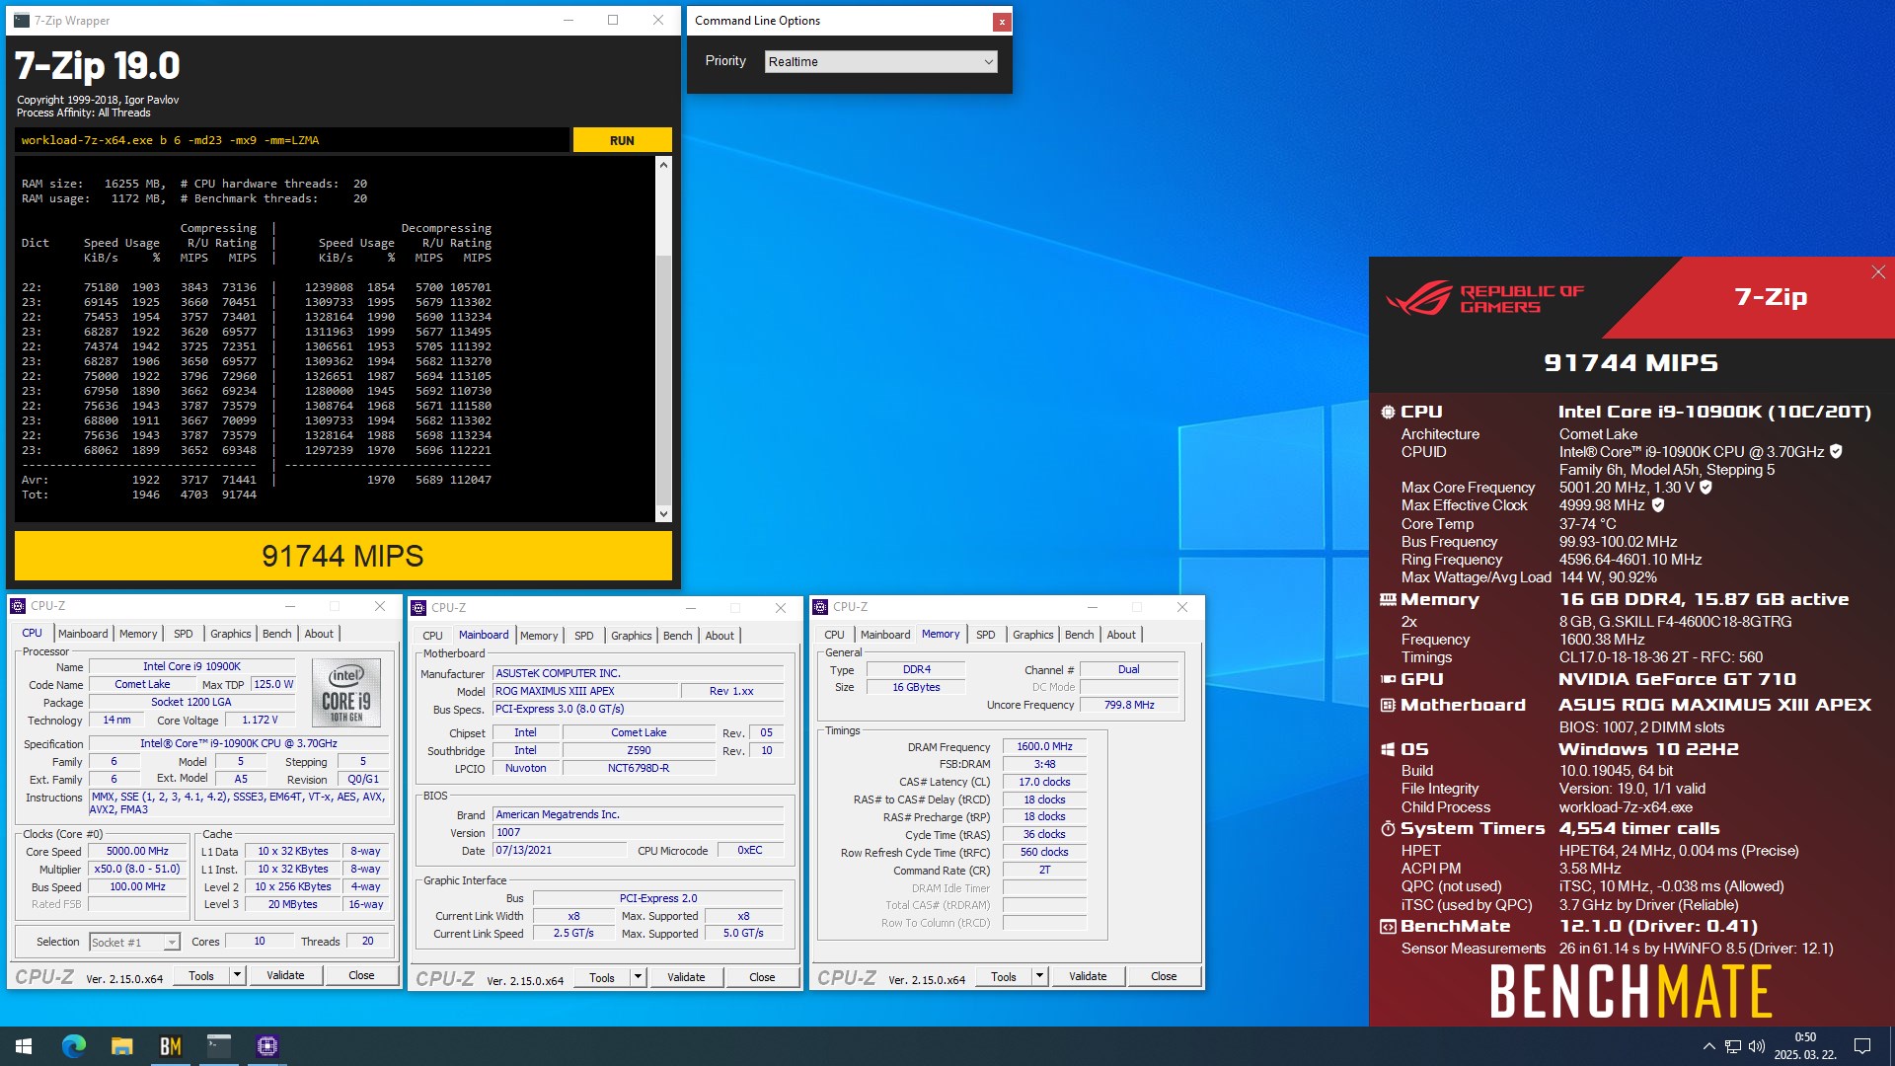Click the BIOS Date 07/13/2021 field
This screenshot has width=1895, height=1066.
(559, 850)
